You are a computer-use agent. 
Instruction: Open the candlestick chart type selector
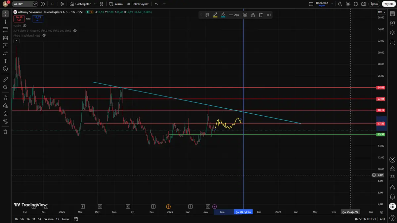tap(62, 4)
